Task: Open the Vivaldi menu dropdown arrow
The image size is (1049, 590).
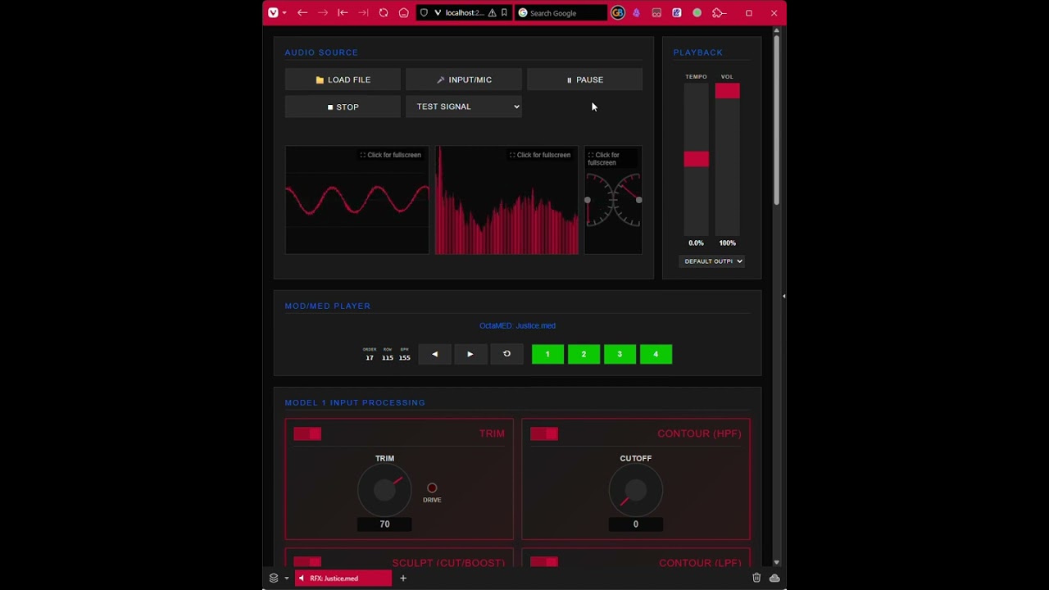Action: [284, 12]
